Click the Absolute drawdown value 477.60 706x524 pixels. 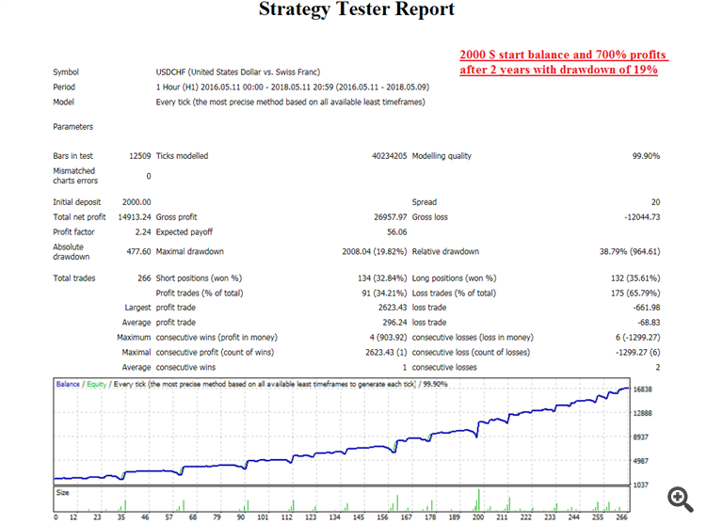coord(138,251)
